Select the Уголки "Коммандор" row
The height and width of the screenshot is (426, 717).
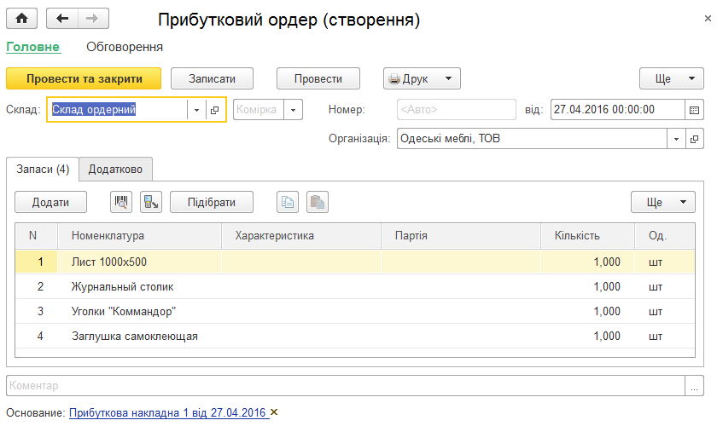tap(355, 311)
